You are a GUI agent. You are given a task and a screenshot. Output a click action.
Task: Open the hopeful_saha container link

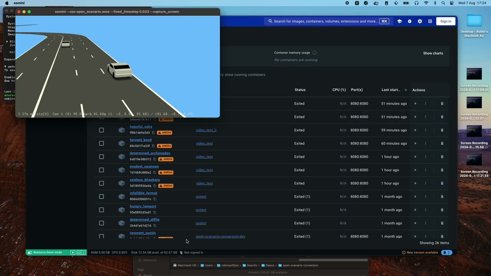coord(141,127)
